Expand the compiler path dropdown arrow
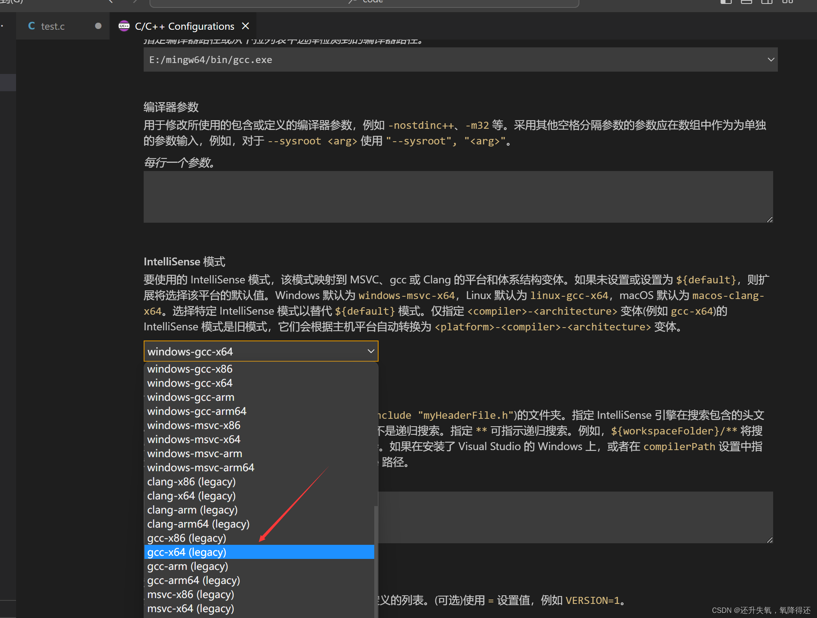The image size is (817, 618). click(771, 60)
